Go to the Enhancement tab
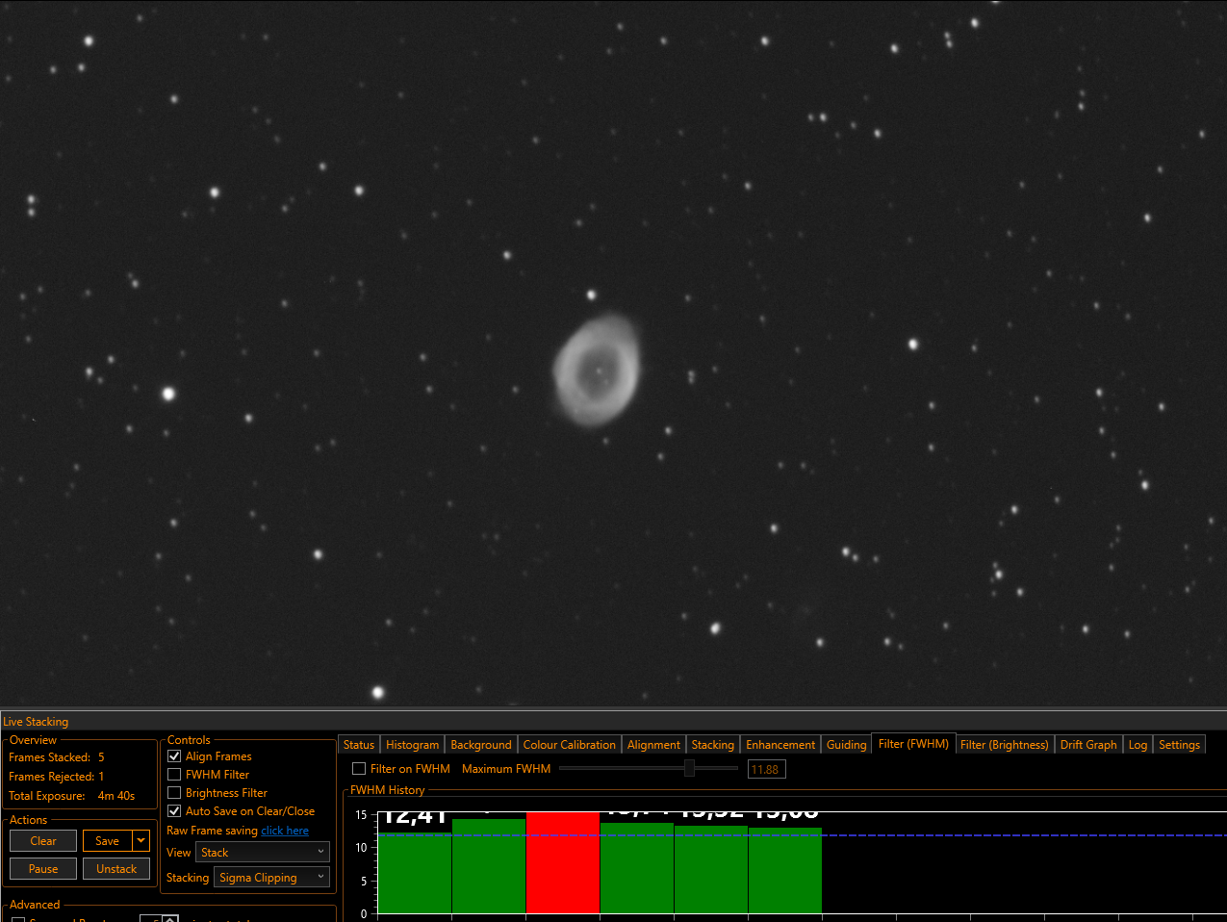Screen dimensions: 1227x922 [x=780, y=745]
